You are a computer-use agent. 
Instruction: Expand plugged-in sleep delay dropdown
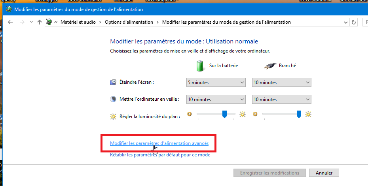282,100
